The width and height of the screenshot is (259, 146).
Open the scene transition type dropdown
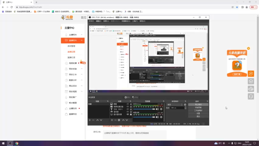tap(175, 104)
